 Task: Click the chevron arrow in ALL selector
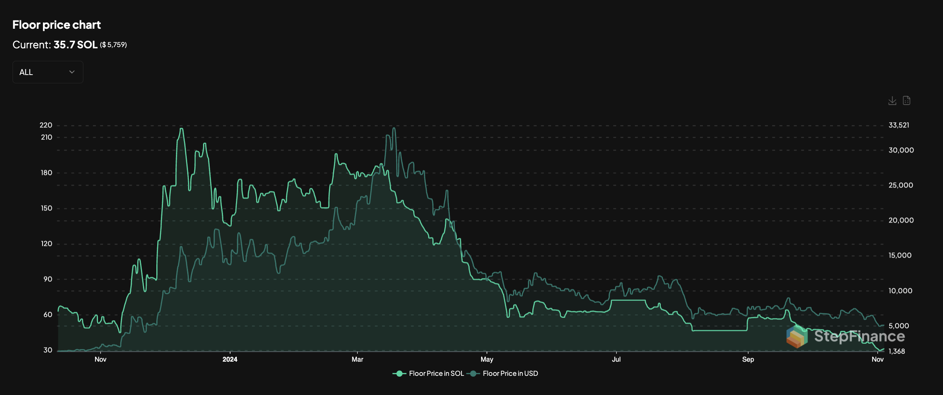(72, 72)
